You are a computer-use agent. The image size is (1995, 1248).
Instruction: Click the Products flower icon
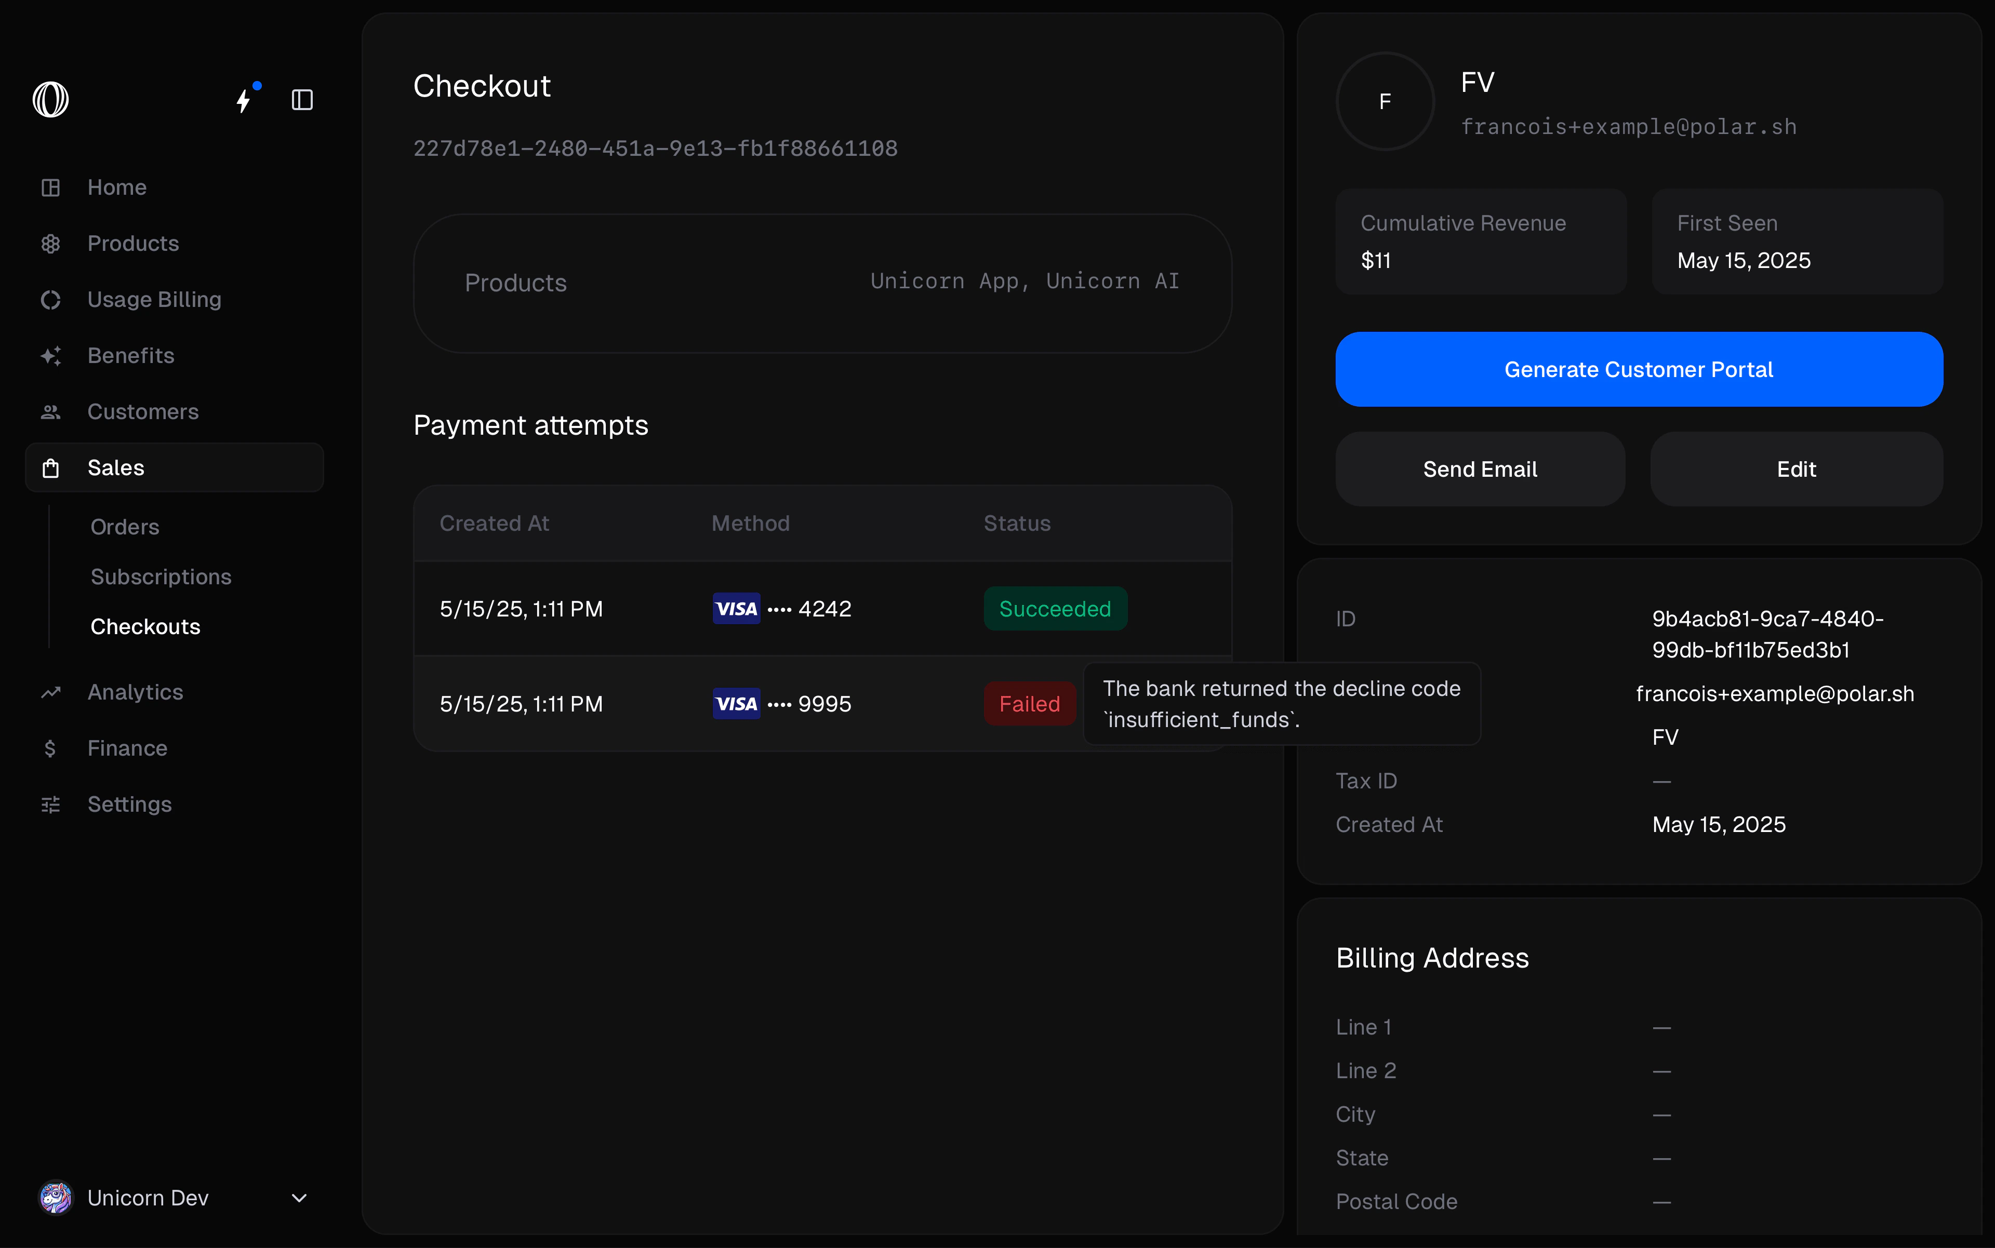(50, 244)
